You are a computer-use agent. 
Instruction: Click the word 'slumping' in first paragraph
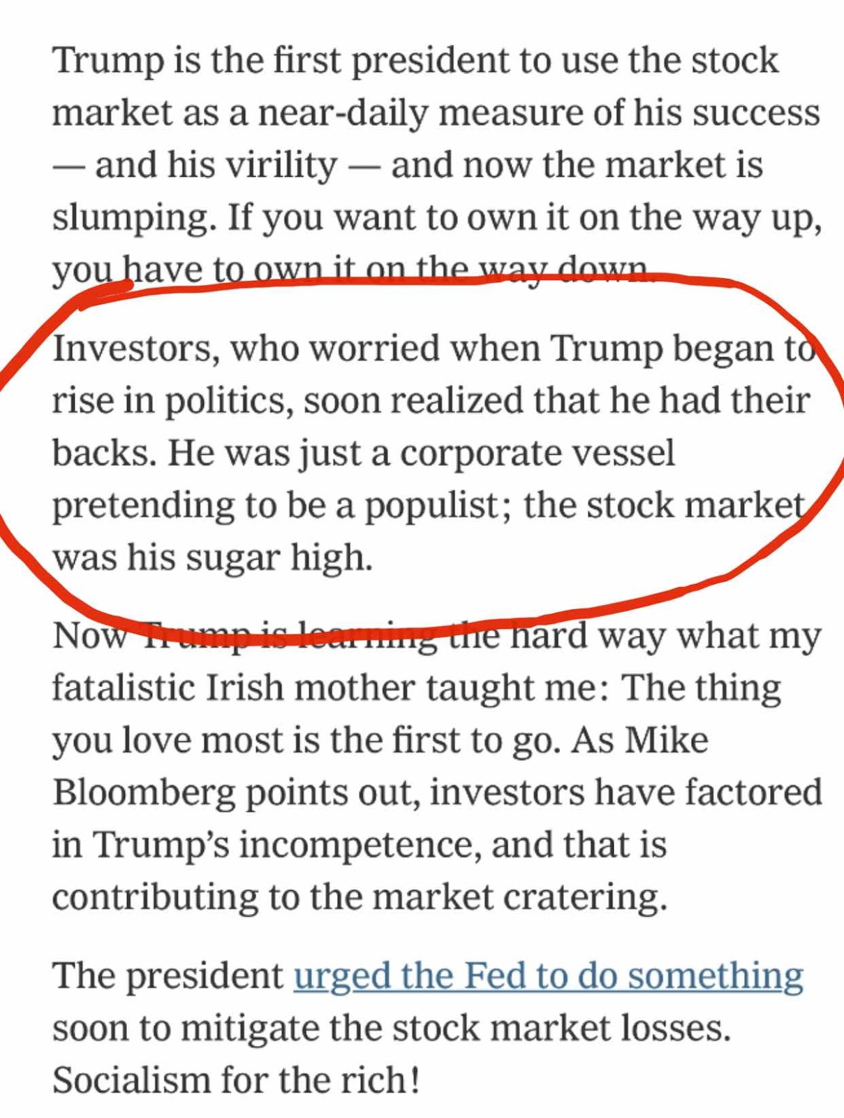click(x=135, y=219)
